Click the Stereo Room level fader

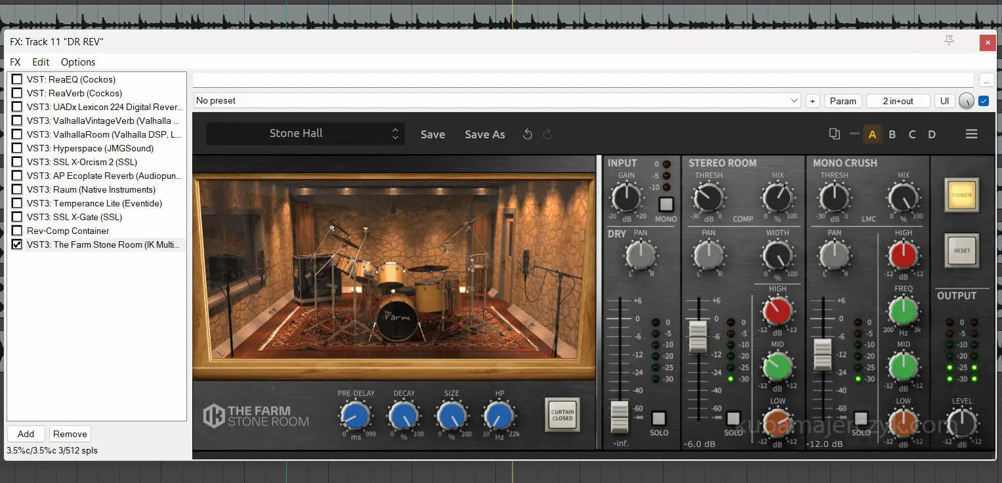(697, 336)
